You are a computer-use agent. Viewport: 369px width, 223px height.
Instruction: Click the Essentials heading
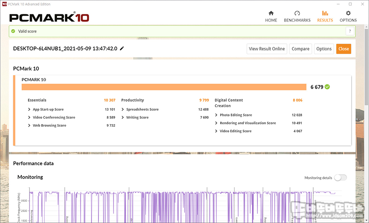point(37,100)
